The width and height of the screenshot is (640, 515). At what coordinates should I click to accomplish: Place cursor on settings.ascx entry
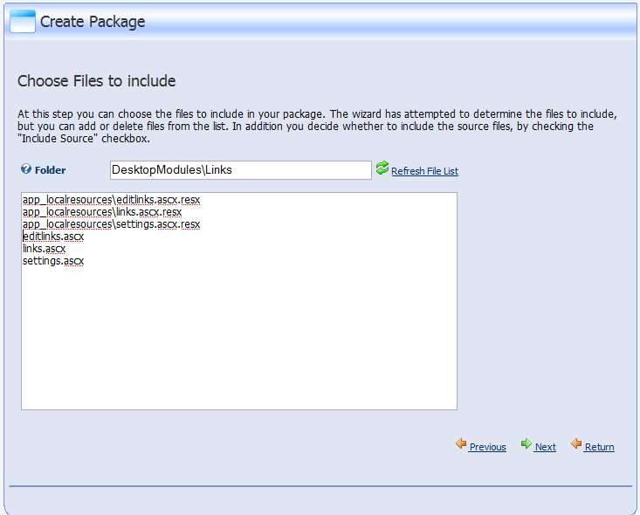pos(53,261)
